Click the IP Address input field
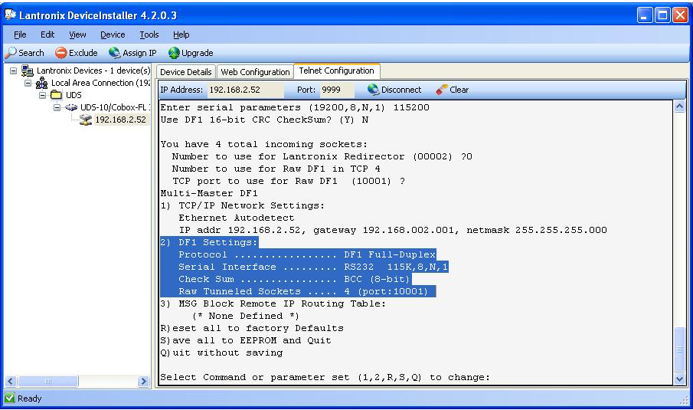 pyautogui.click(x=245, y=90)
